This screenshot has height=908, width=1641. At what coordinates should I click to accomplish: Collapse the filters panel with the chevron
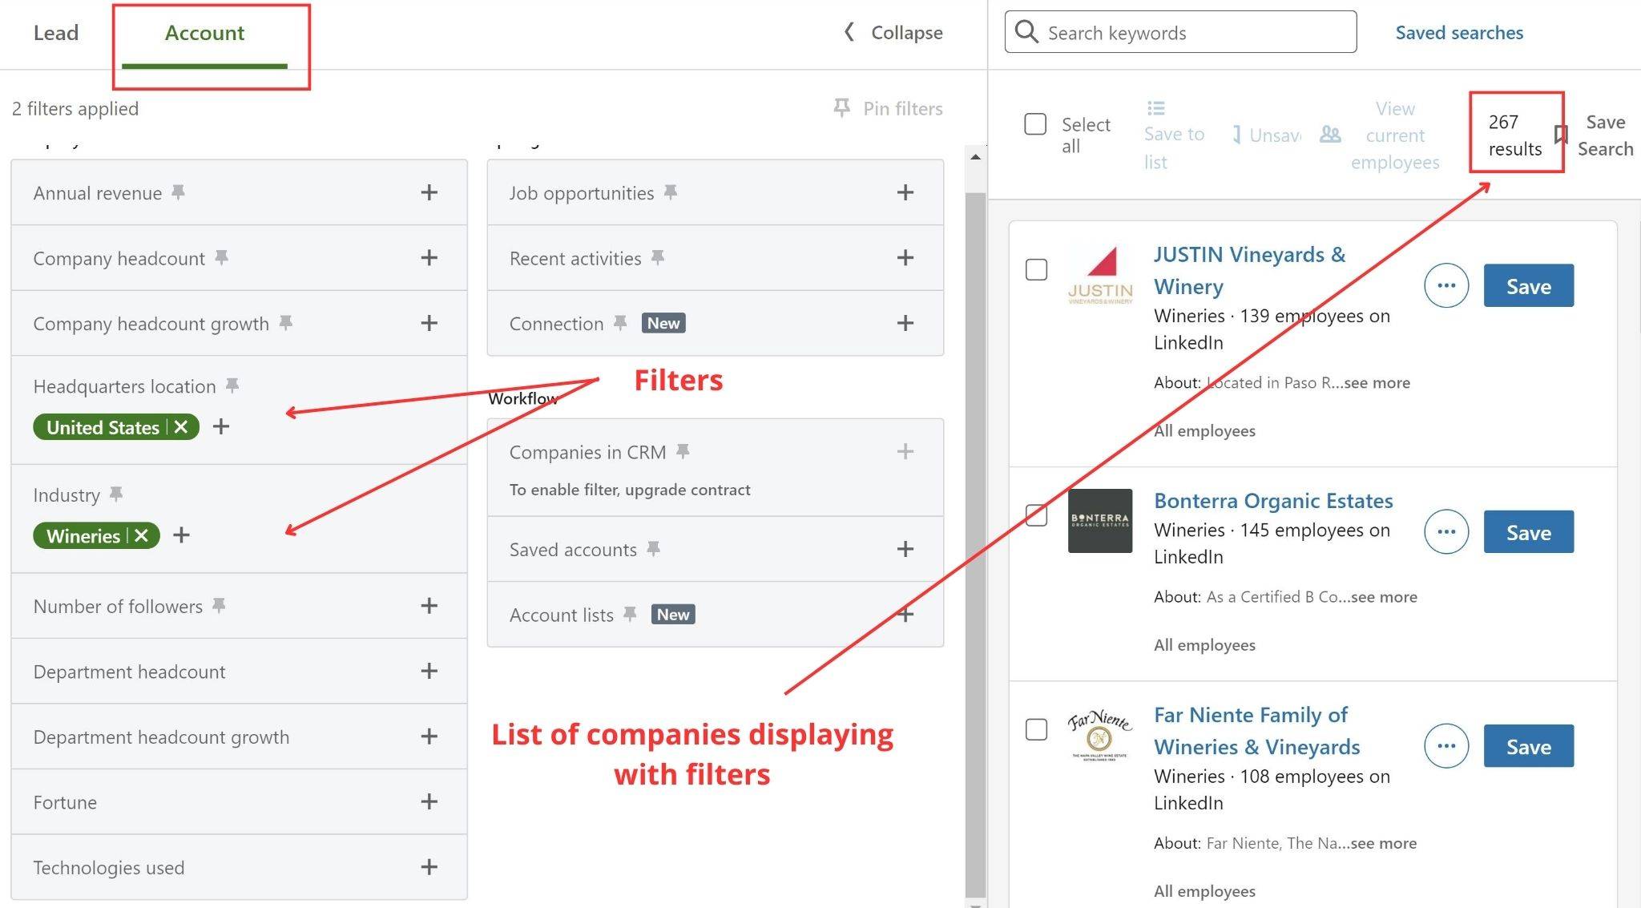click(x=849, y=32)
